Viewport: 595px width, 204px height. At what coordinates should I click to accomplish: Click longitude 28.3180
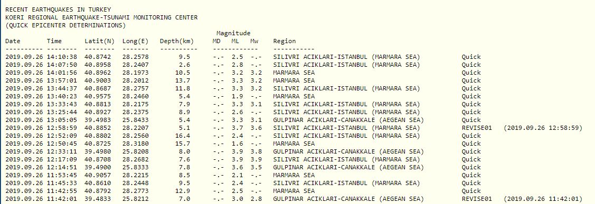point(135,144)
